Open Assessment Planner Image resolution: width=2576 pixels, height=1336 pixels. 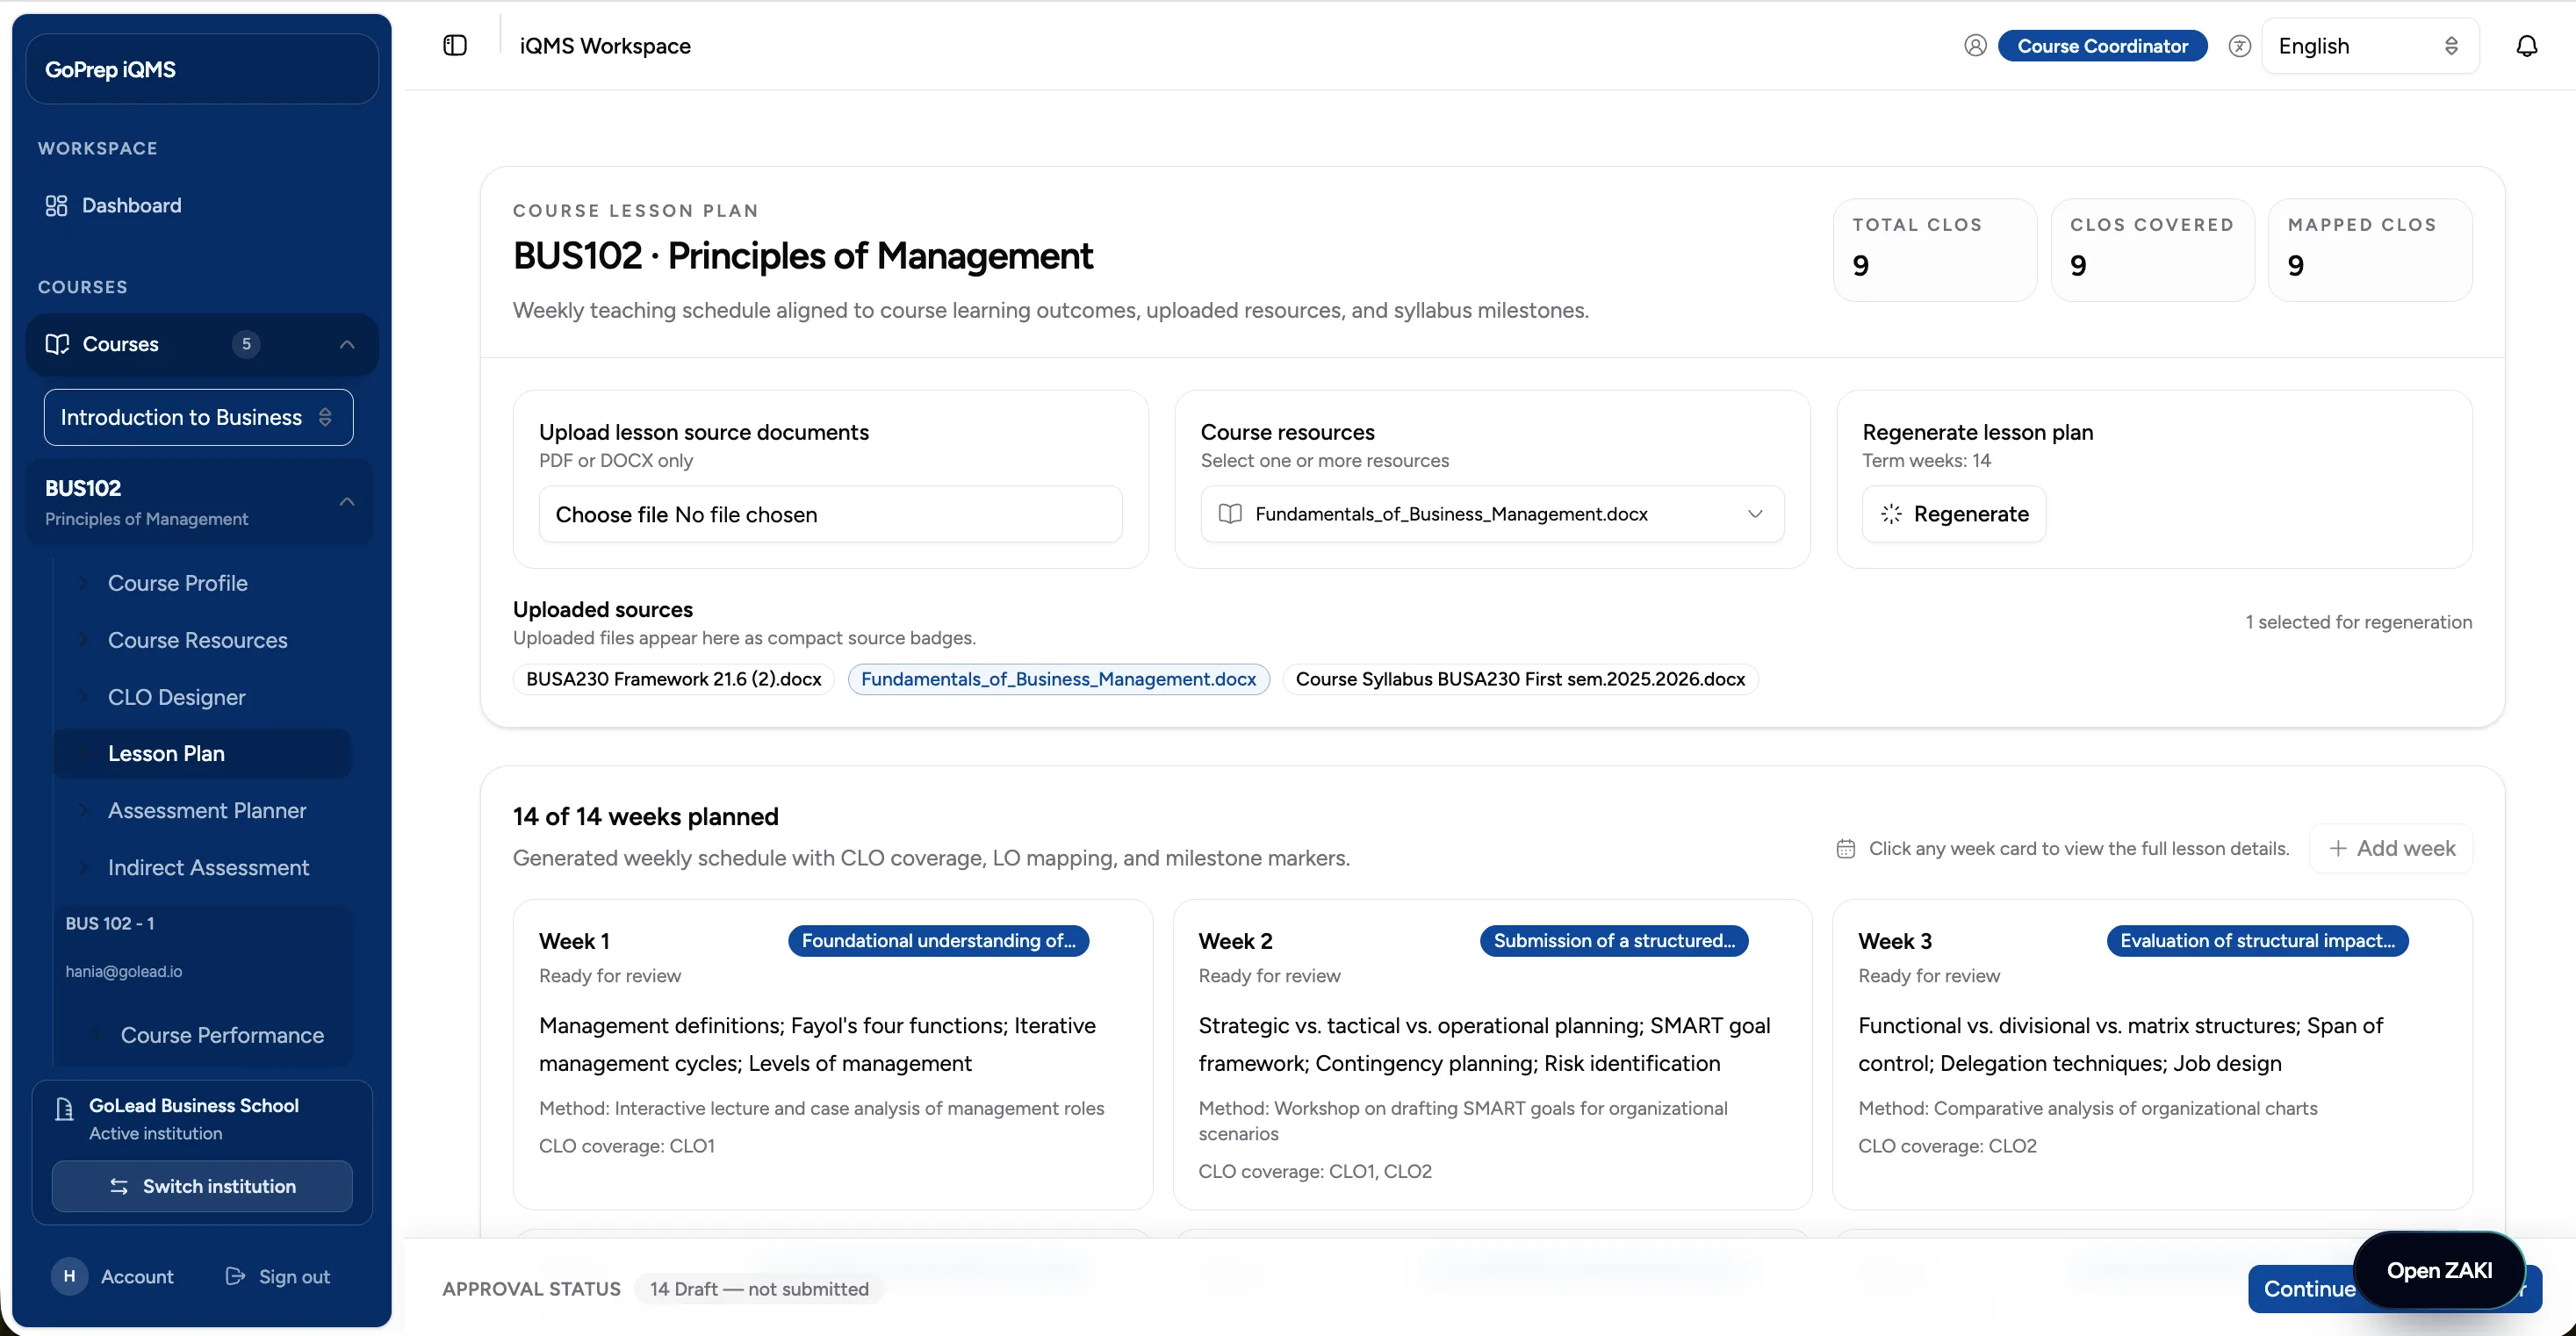pyautogui.click(x=207, y=811)
